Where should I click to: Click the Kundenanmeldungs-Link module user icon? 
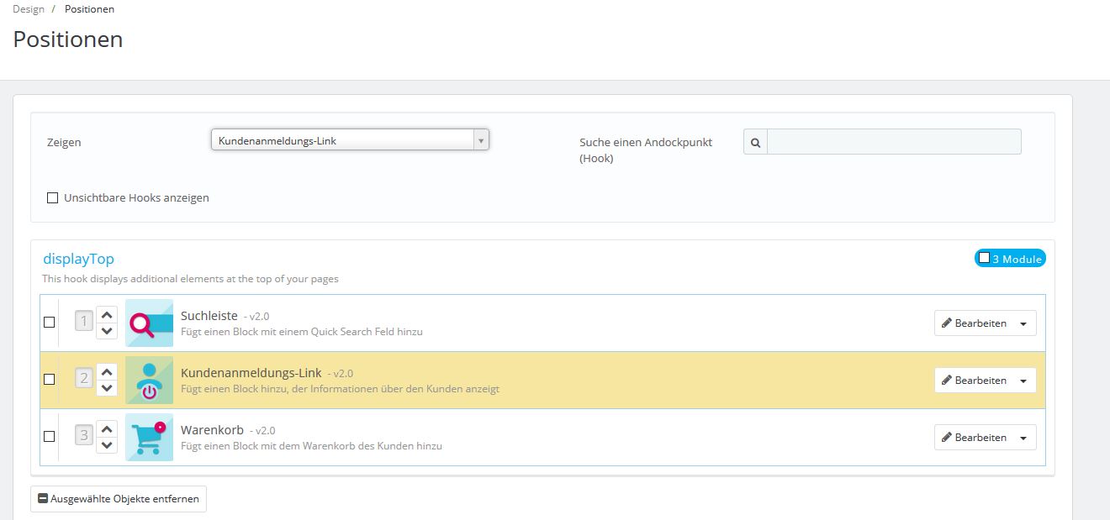pyautogui.click(x=149, y=381)
